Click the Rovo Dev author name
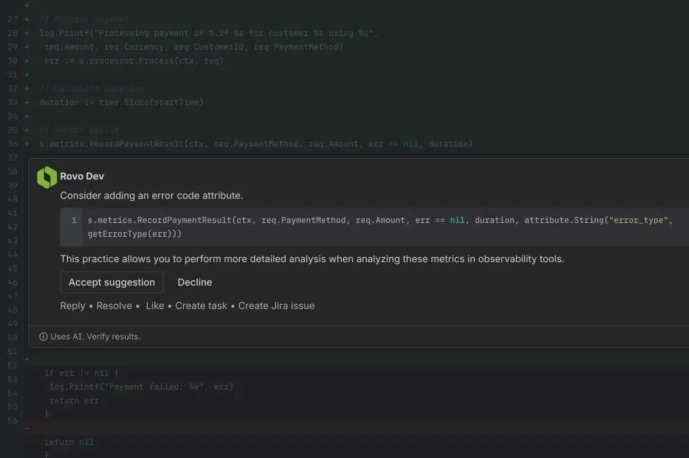 82,176
